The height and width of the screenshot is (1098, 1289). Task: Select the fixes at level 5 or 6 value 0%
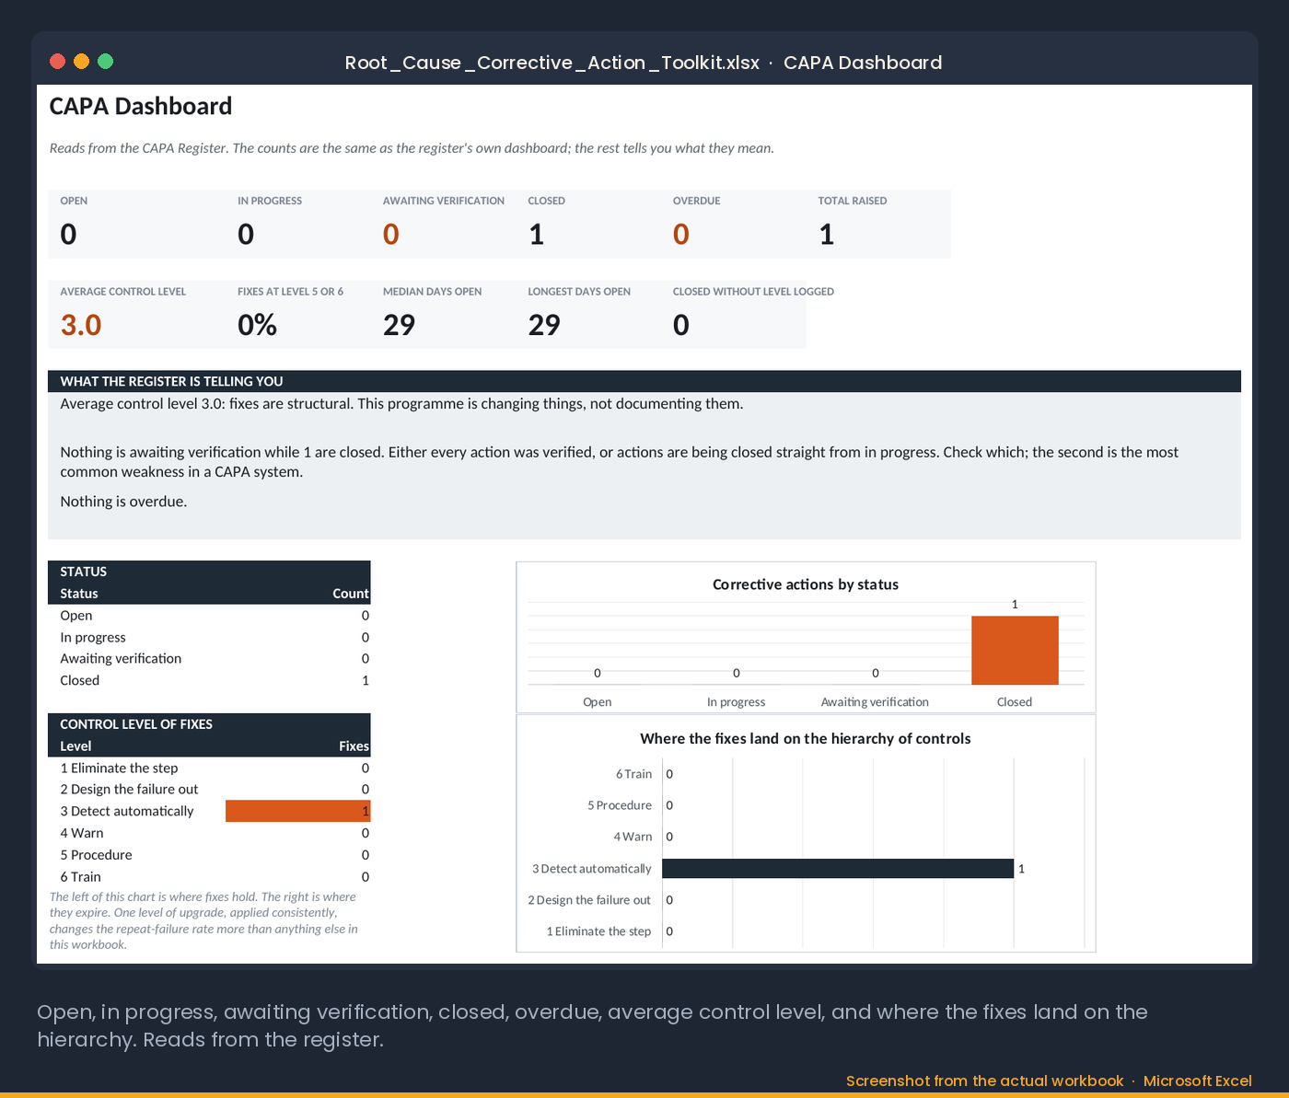[x=258, y=325]
